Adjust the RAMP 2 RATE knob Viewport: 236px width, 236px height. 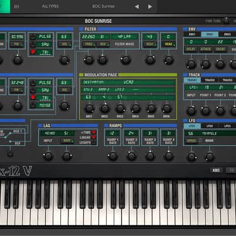[x=132, y=156]
